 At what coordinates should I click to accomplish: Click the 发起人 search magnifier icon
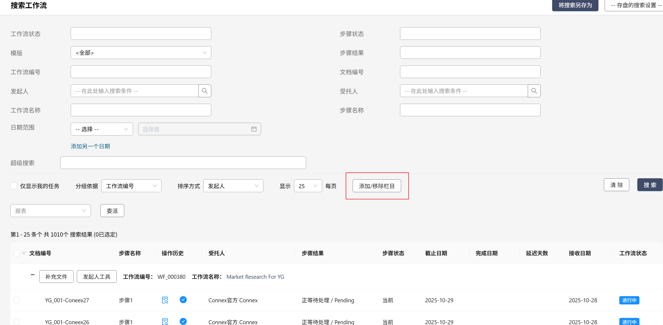point(205,91)
